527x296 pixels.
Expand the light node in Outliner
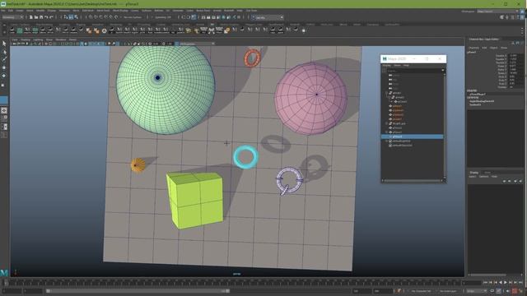(x=386, y=123)
